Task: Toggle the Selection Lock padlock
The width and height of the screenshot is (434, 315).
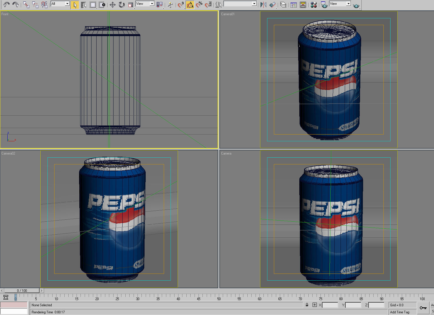Action: [x=307, y=305]
